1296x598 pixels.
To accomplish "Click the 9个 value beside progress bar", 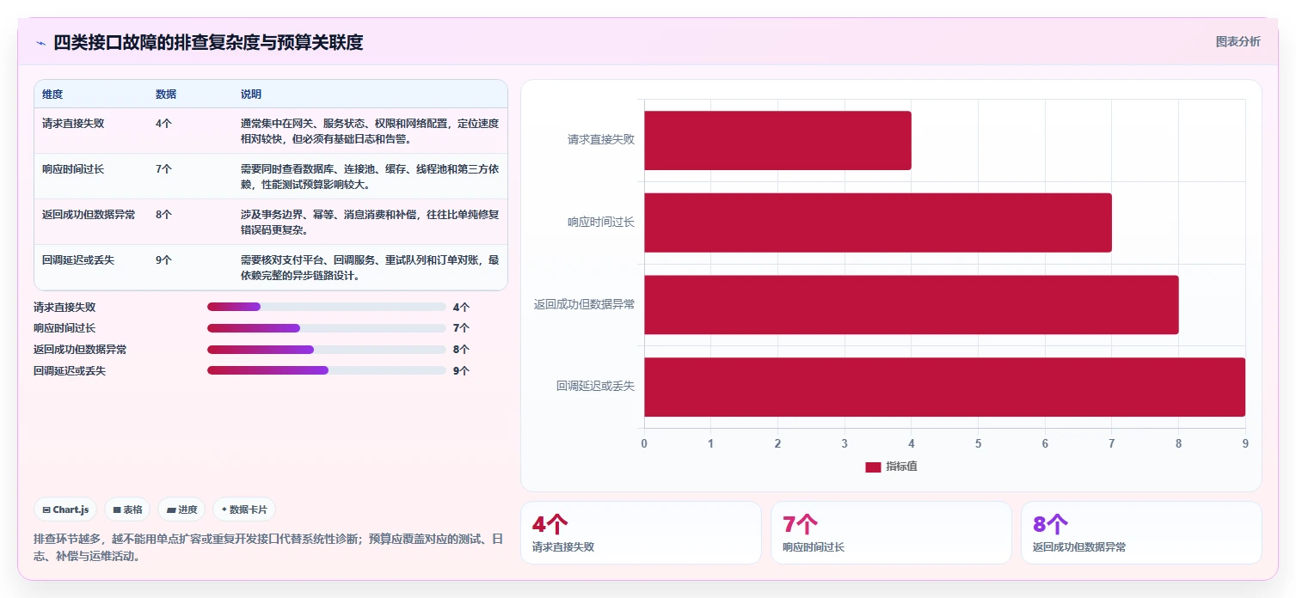I will [x=461, y=371].
